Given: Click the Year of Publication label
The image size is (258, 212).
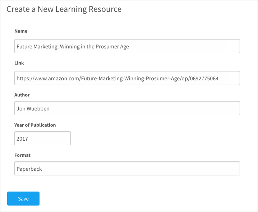Looking at the screenshot, I should point(35,125).
